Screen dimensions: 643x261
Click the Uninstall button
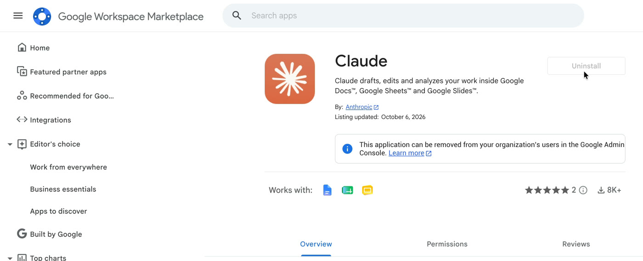586,66
